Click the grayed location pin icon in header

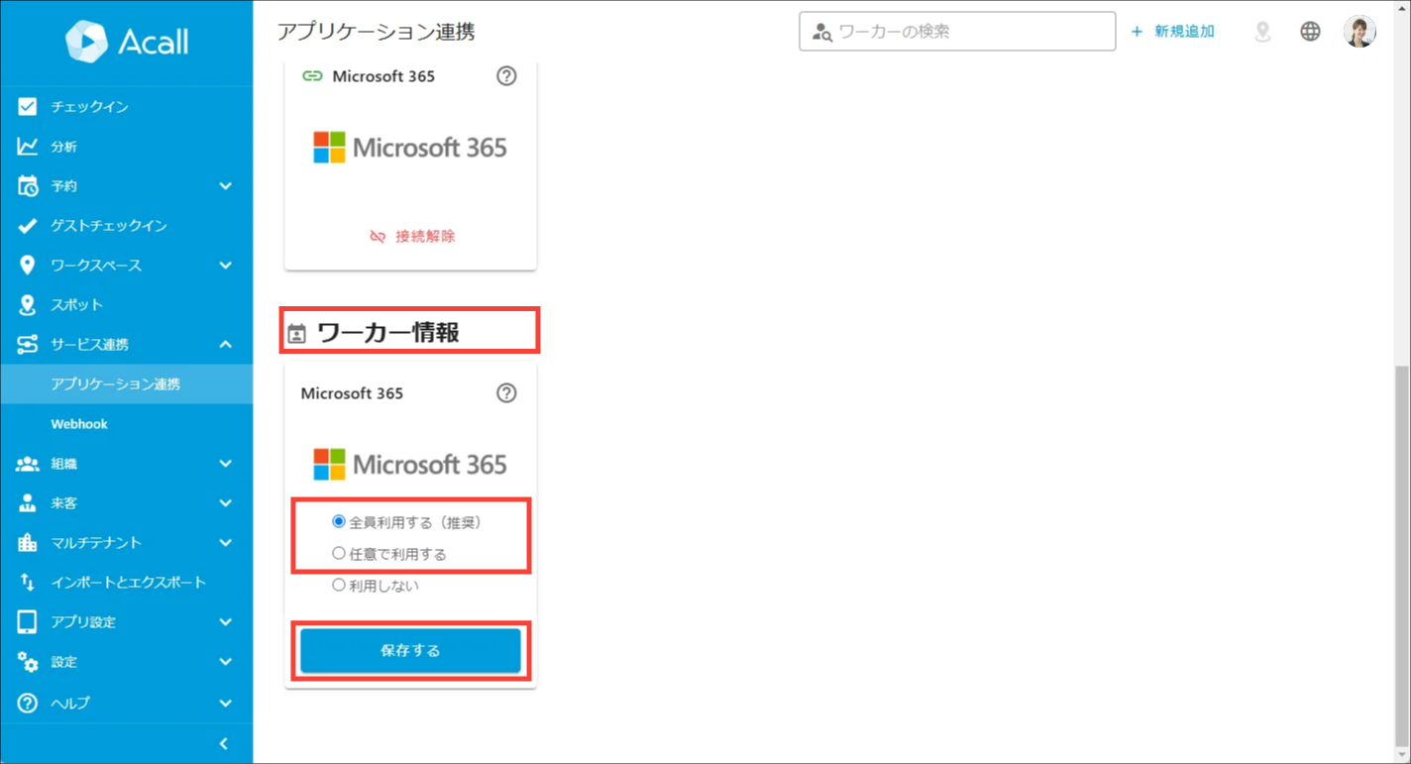(1262, 32)
